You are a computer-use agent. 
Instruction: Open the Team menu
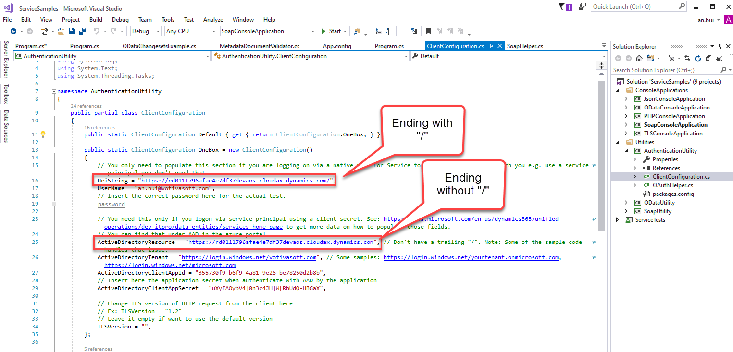[145, 20]
